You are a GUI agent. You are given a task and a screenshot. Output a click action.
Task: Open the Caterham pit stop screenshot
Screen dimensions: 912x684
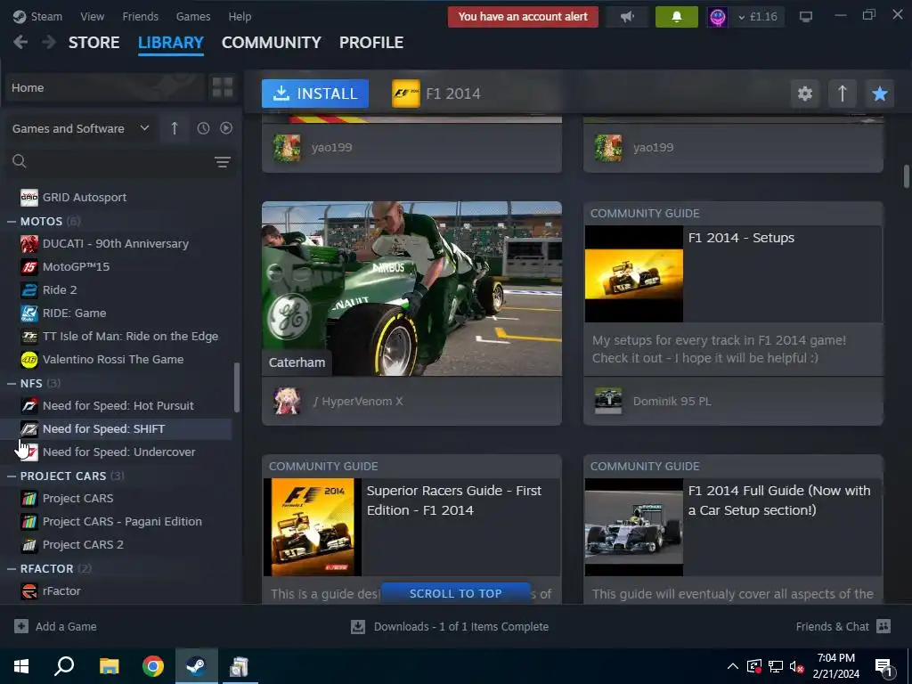click(x=411, y=289)
